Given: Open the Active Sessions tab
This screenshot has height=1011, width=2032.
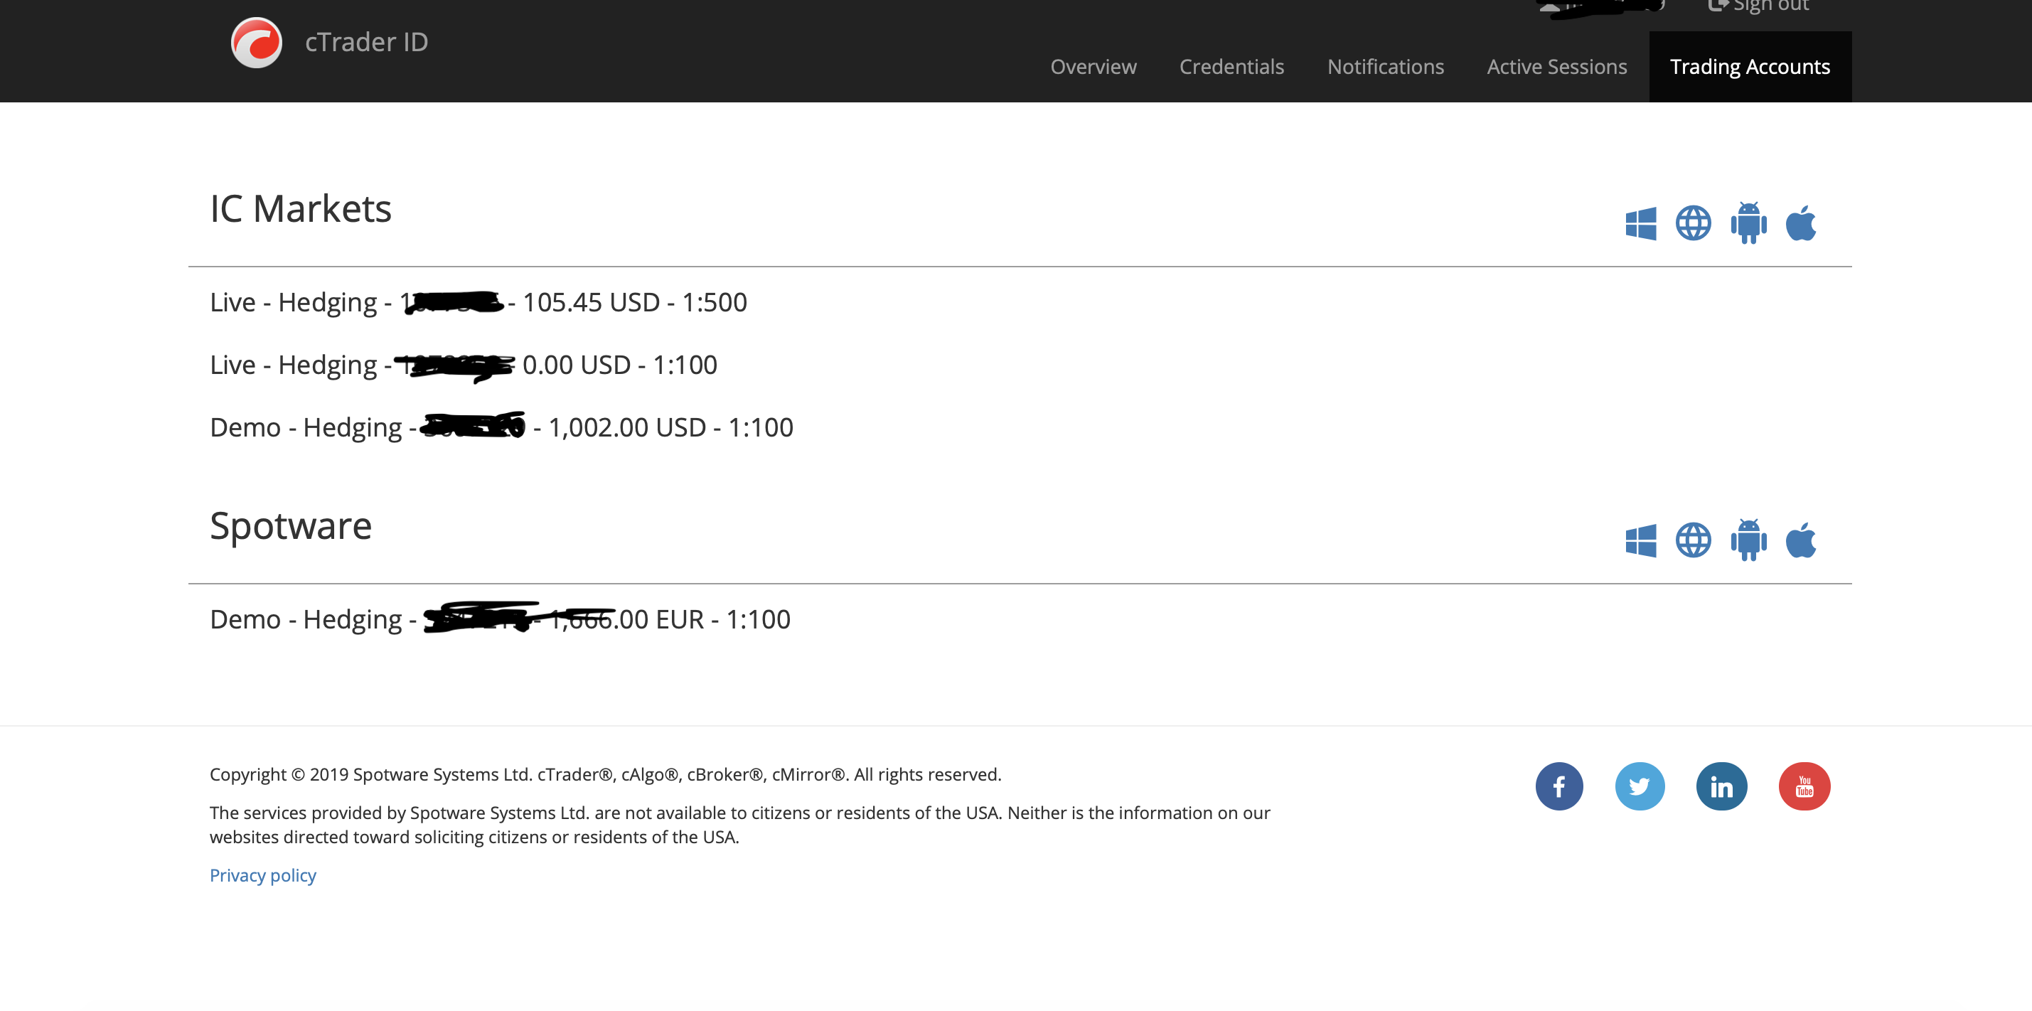Looking at the screenshot, I should (x=1556, y=67).
